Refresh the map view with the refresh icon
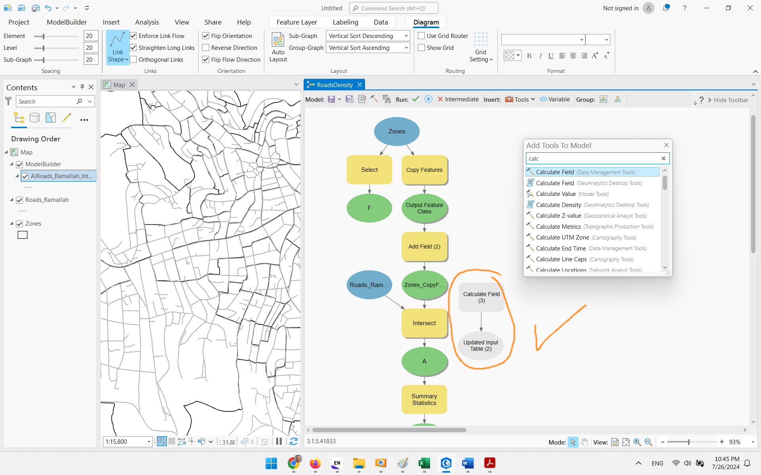This screenshot has height=475, width=761. coord(294,441)
